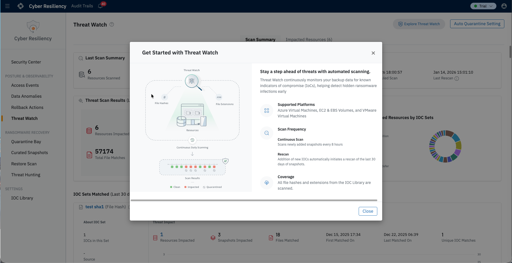Click the Supported Platforms grid icon
The width and height of the screenshot is (512, 263).
tap(267, 111)
